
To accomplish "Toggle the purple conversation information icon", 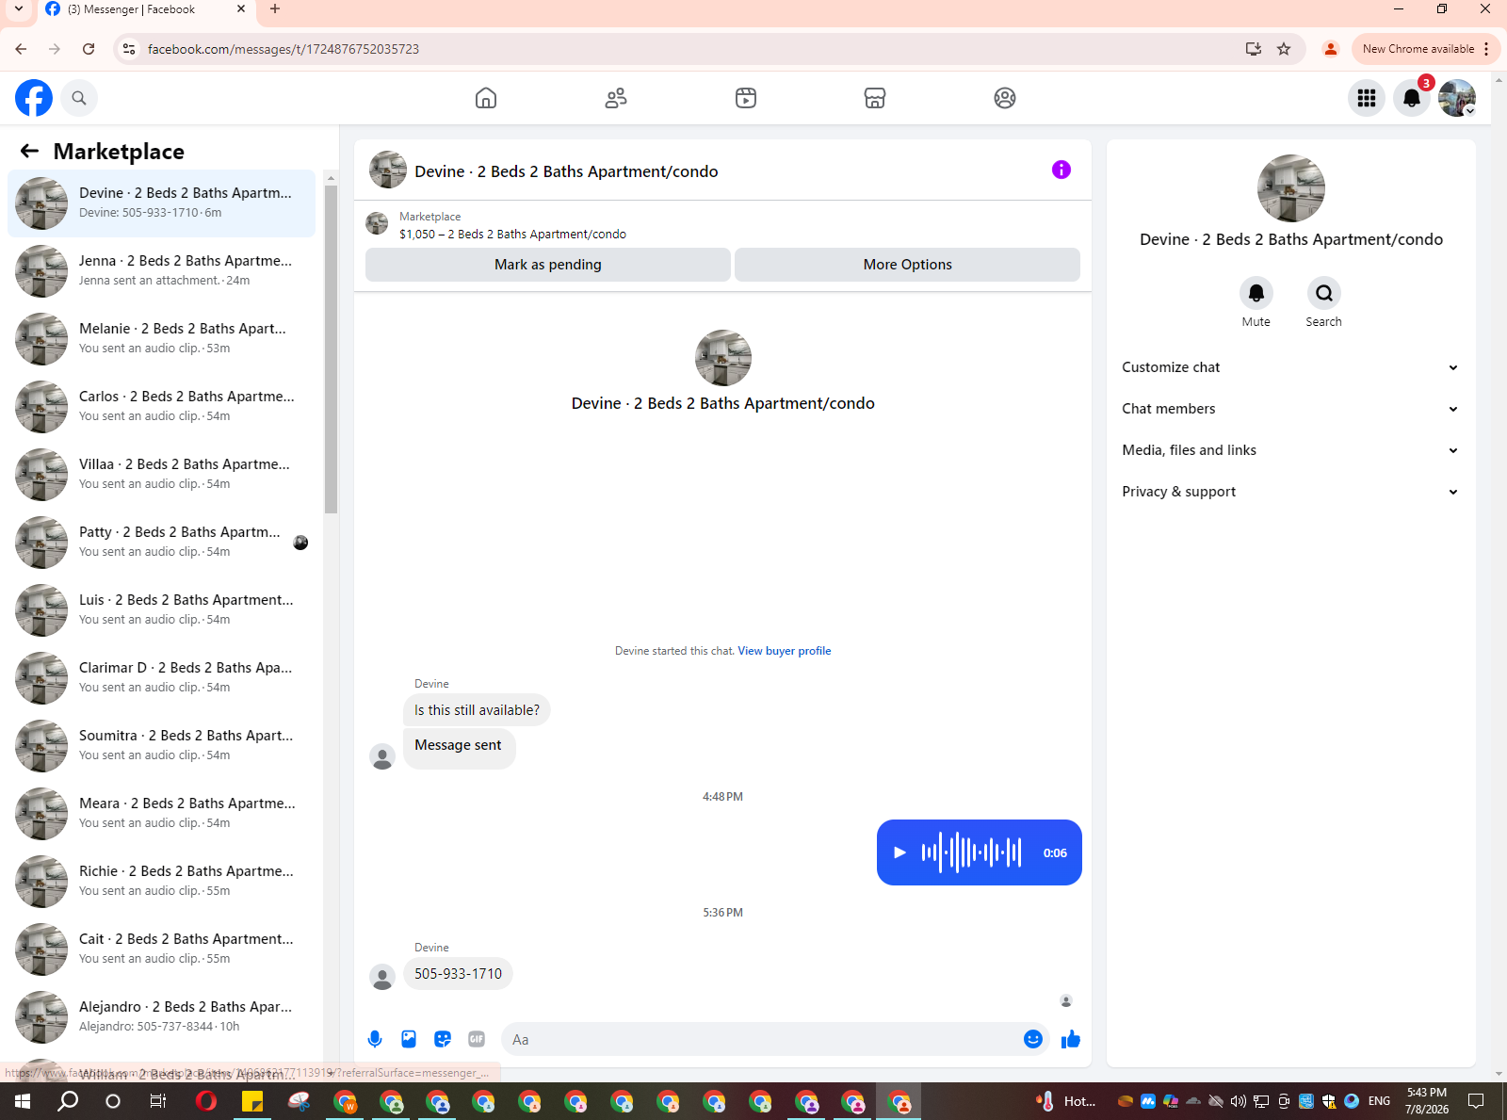I will [x=1061, y=170].
